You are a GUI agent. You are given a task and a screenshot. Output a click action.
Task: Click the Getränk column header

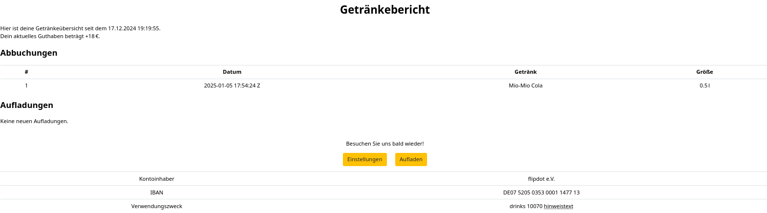click(x=525, y=72)
